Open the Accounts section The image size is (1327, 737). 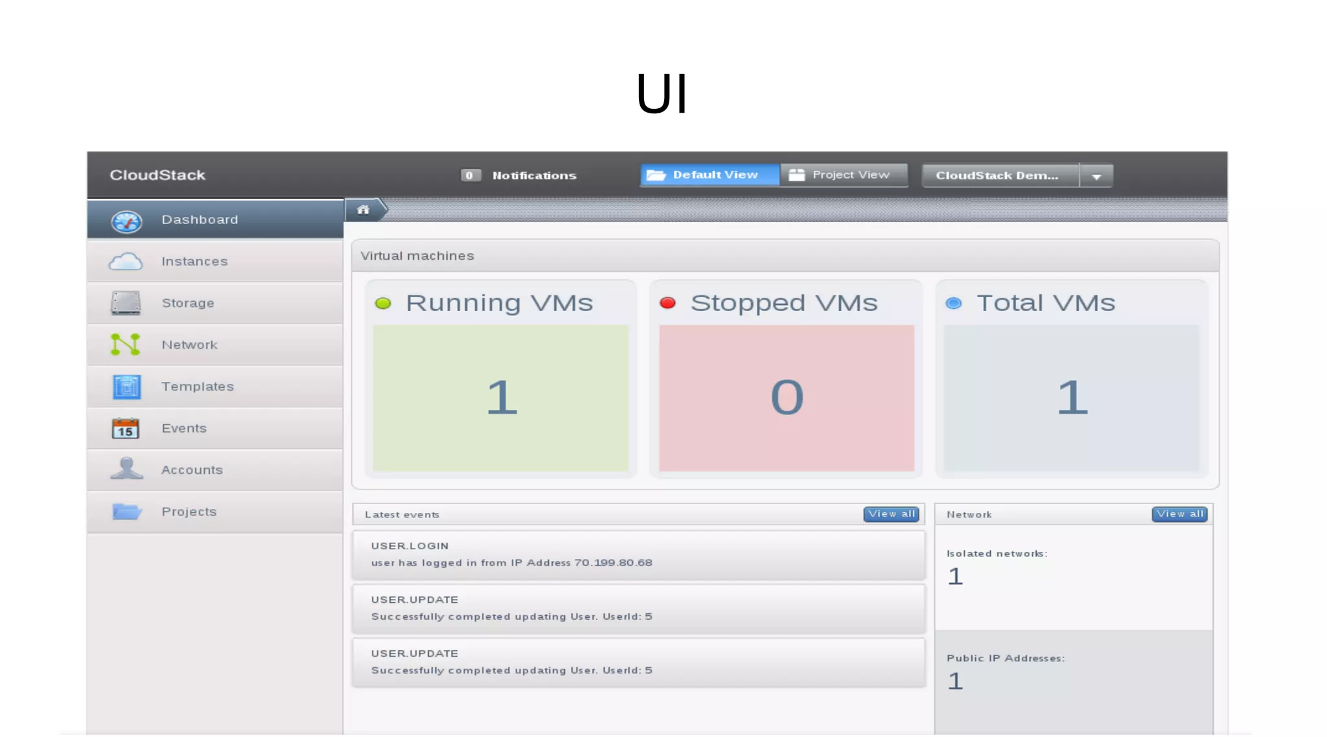point(215,470)
